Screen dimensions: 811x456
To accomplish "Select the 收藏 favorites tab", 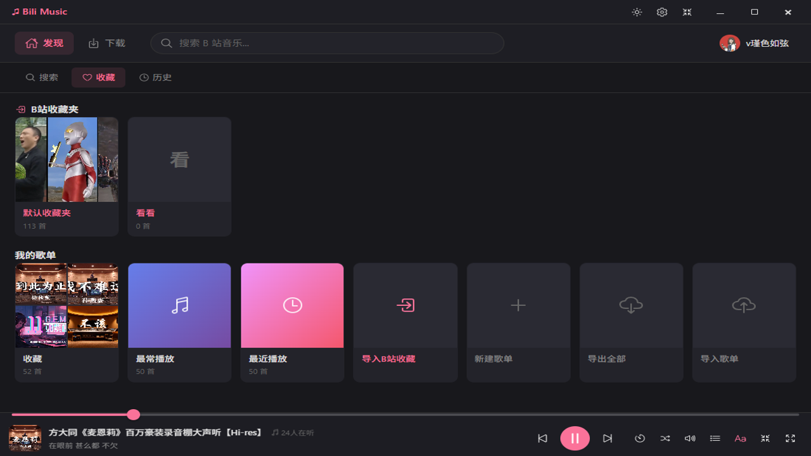I will coord(98,77).
